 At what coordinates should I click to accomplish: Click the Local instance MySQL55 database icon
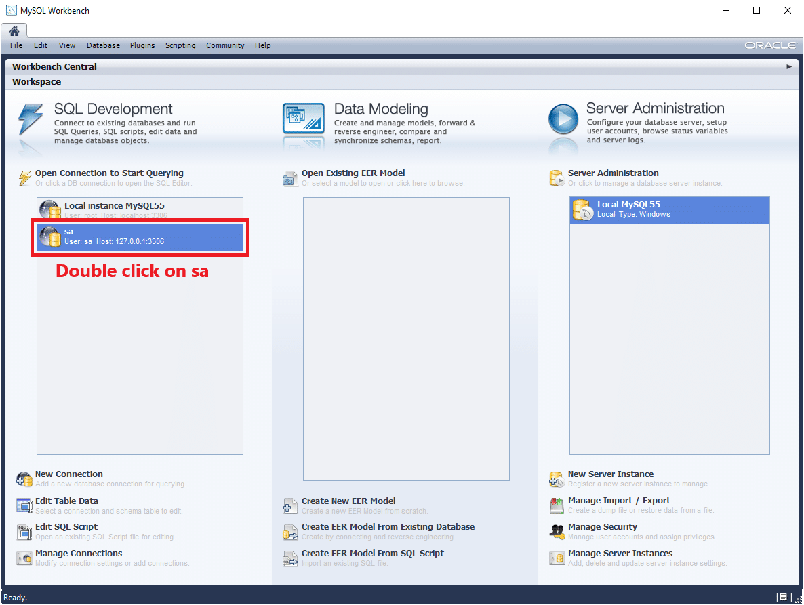click(50, 209)
